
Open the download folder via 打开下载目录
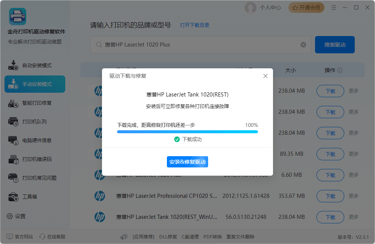194,25
